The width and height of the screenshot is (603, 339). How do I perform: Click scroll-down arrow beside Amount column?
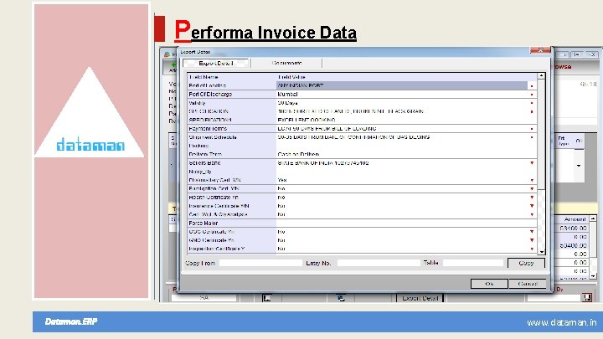[x=593, y=276]
